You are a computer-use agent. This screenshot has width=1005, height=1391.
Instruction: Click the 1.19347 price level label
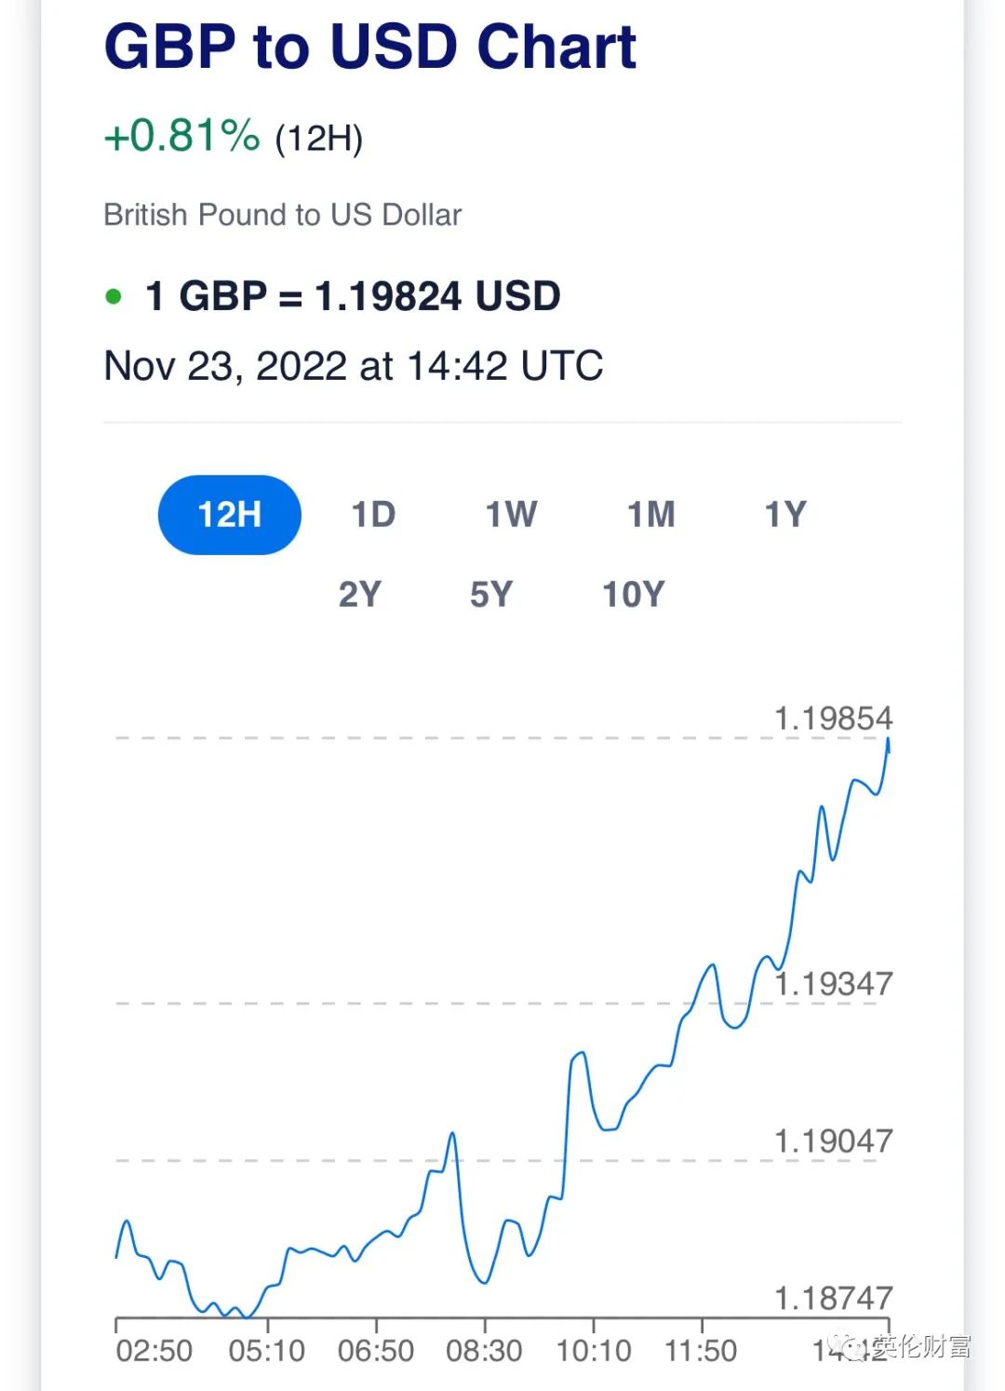(833, 984)
